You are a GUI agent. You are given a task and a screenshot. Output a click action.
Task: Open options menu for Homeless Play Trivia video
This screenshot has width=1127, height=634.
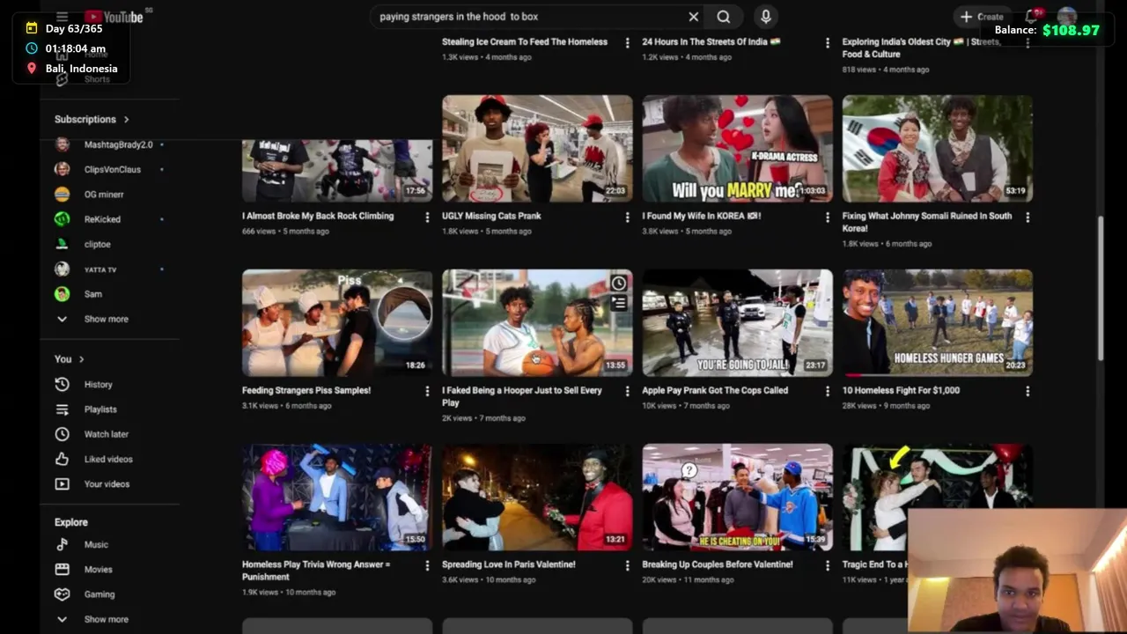(x=427, y=565)
